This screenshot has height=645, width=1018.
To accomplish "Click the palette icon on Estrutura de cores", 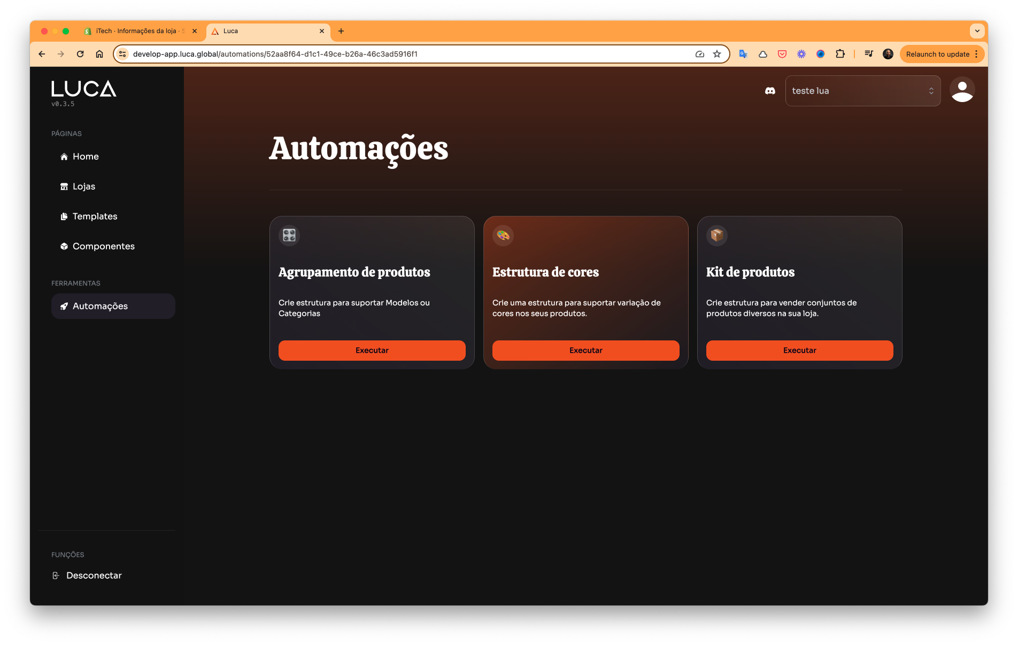I will point(503,235).
